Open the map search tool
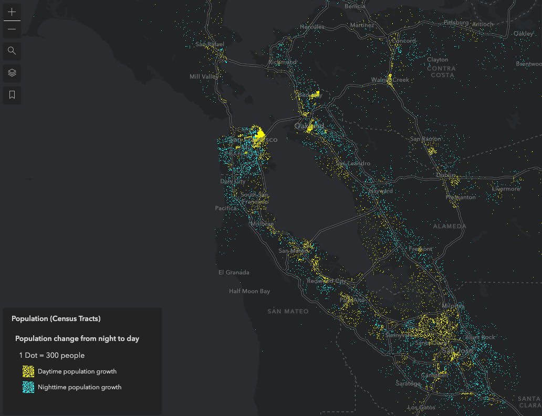The image size is (542, 416). click(12, 51)
